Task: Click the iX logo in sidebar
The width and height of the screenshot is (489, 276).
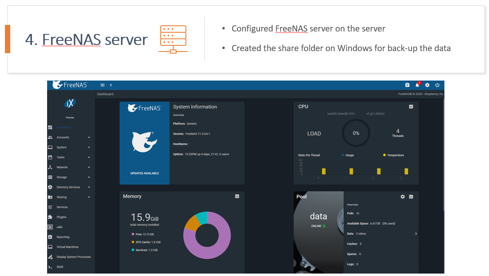Action: [70, 103]
